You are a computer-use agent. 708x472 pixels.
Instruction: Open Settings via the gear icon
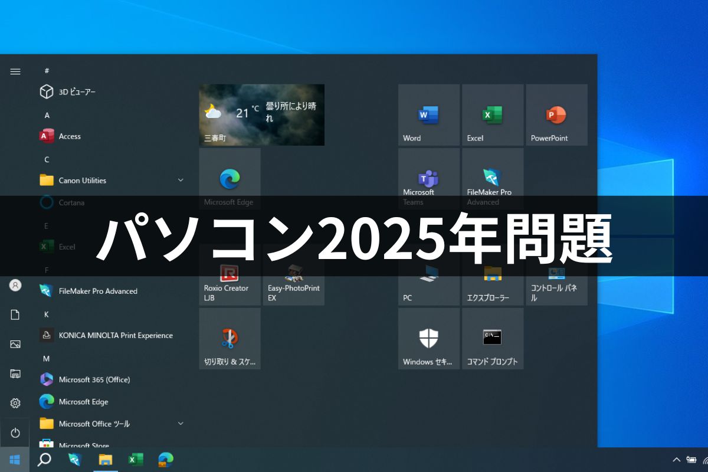(x=15, y=402)
